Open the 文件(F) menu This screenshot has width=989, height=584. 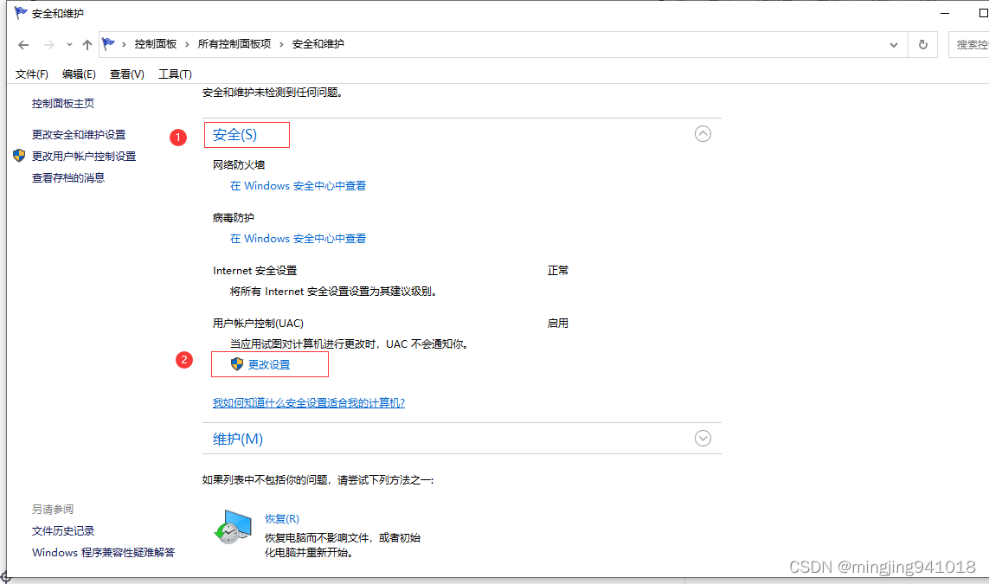coord(31,74)
